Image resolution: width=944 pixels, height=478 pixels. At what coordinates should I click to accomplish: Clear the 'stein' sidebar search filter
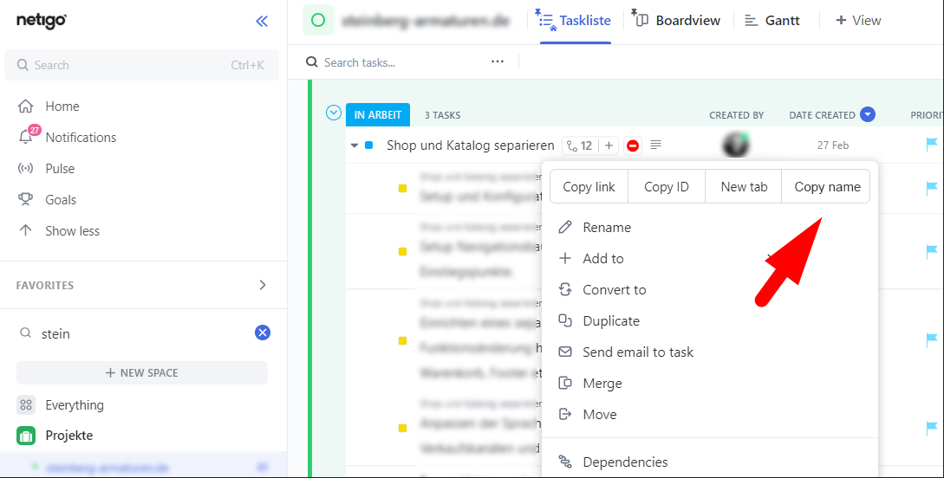(x=263, y=333)
